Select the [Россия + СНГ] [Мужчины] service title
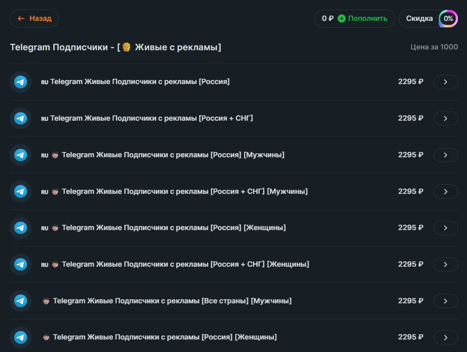Image resolution: width=467 pixels, height=352 pixels. click(x=184, y=191)
